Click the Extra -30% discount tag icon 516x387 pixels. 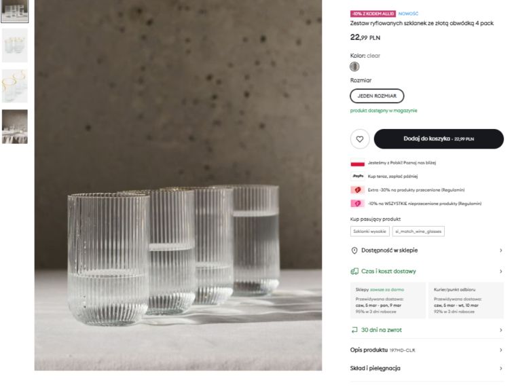357,190
